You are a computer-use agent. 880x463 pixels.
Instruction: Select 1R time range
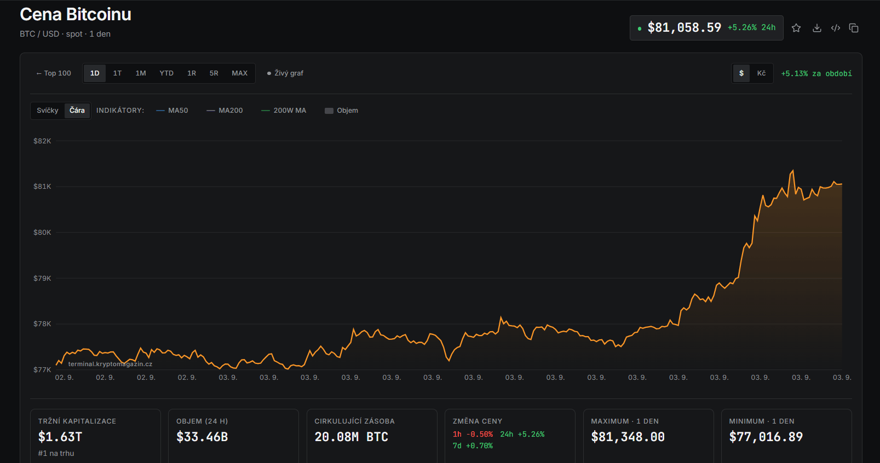[192, 73]
